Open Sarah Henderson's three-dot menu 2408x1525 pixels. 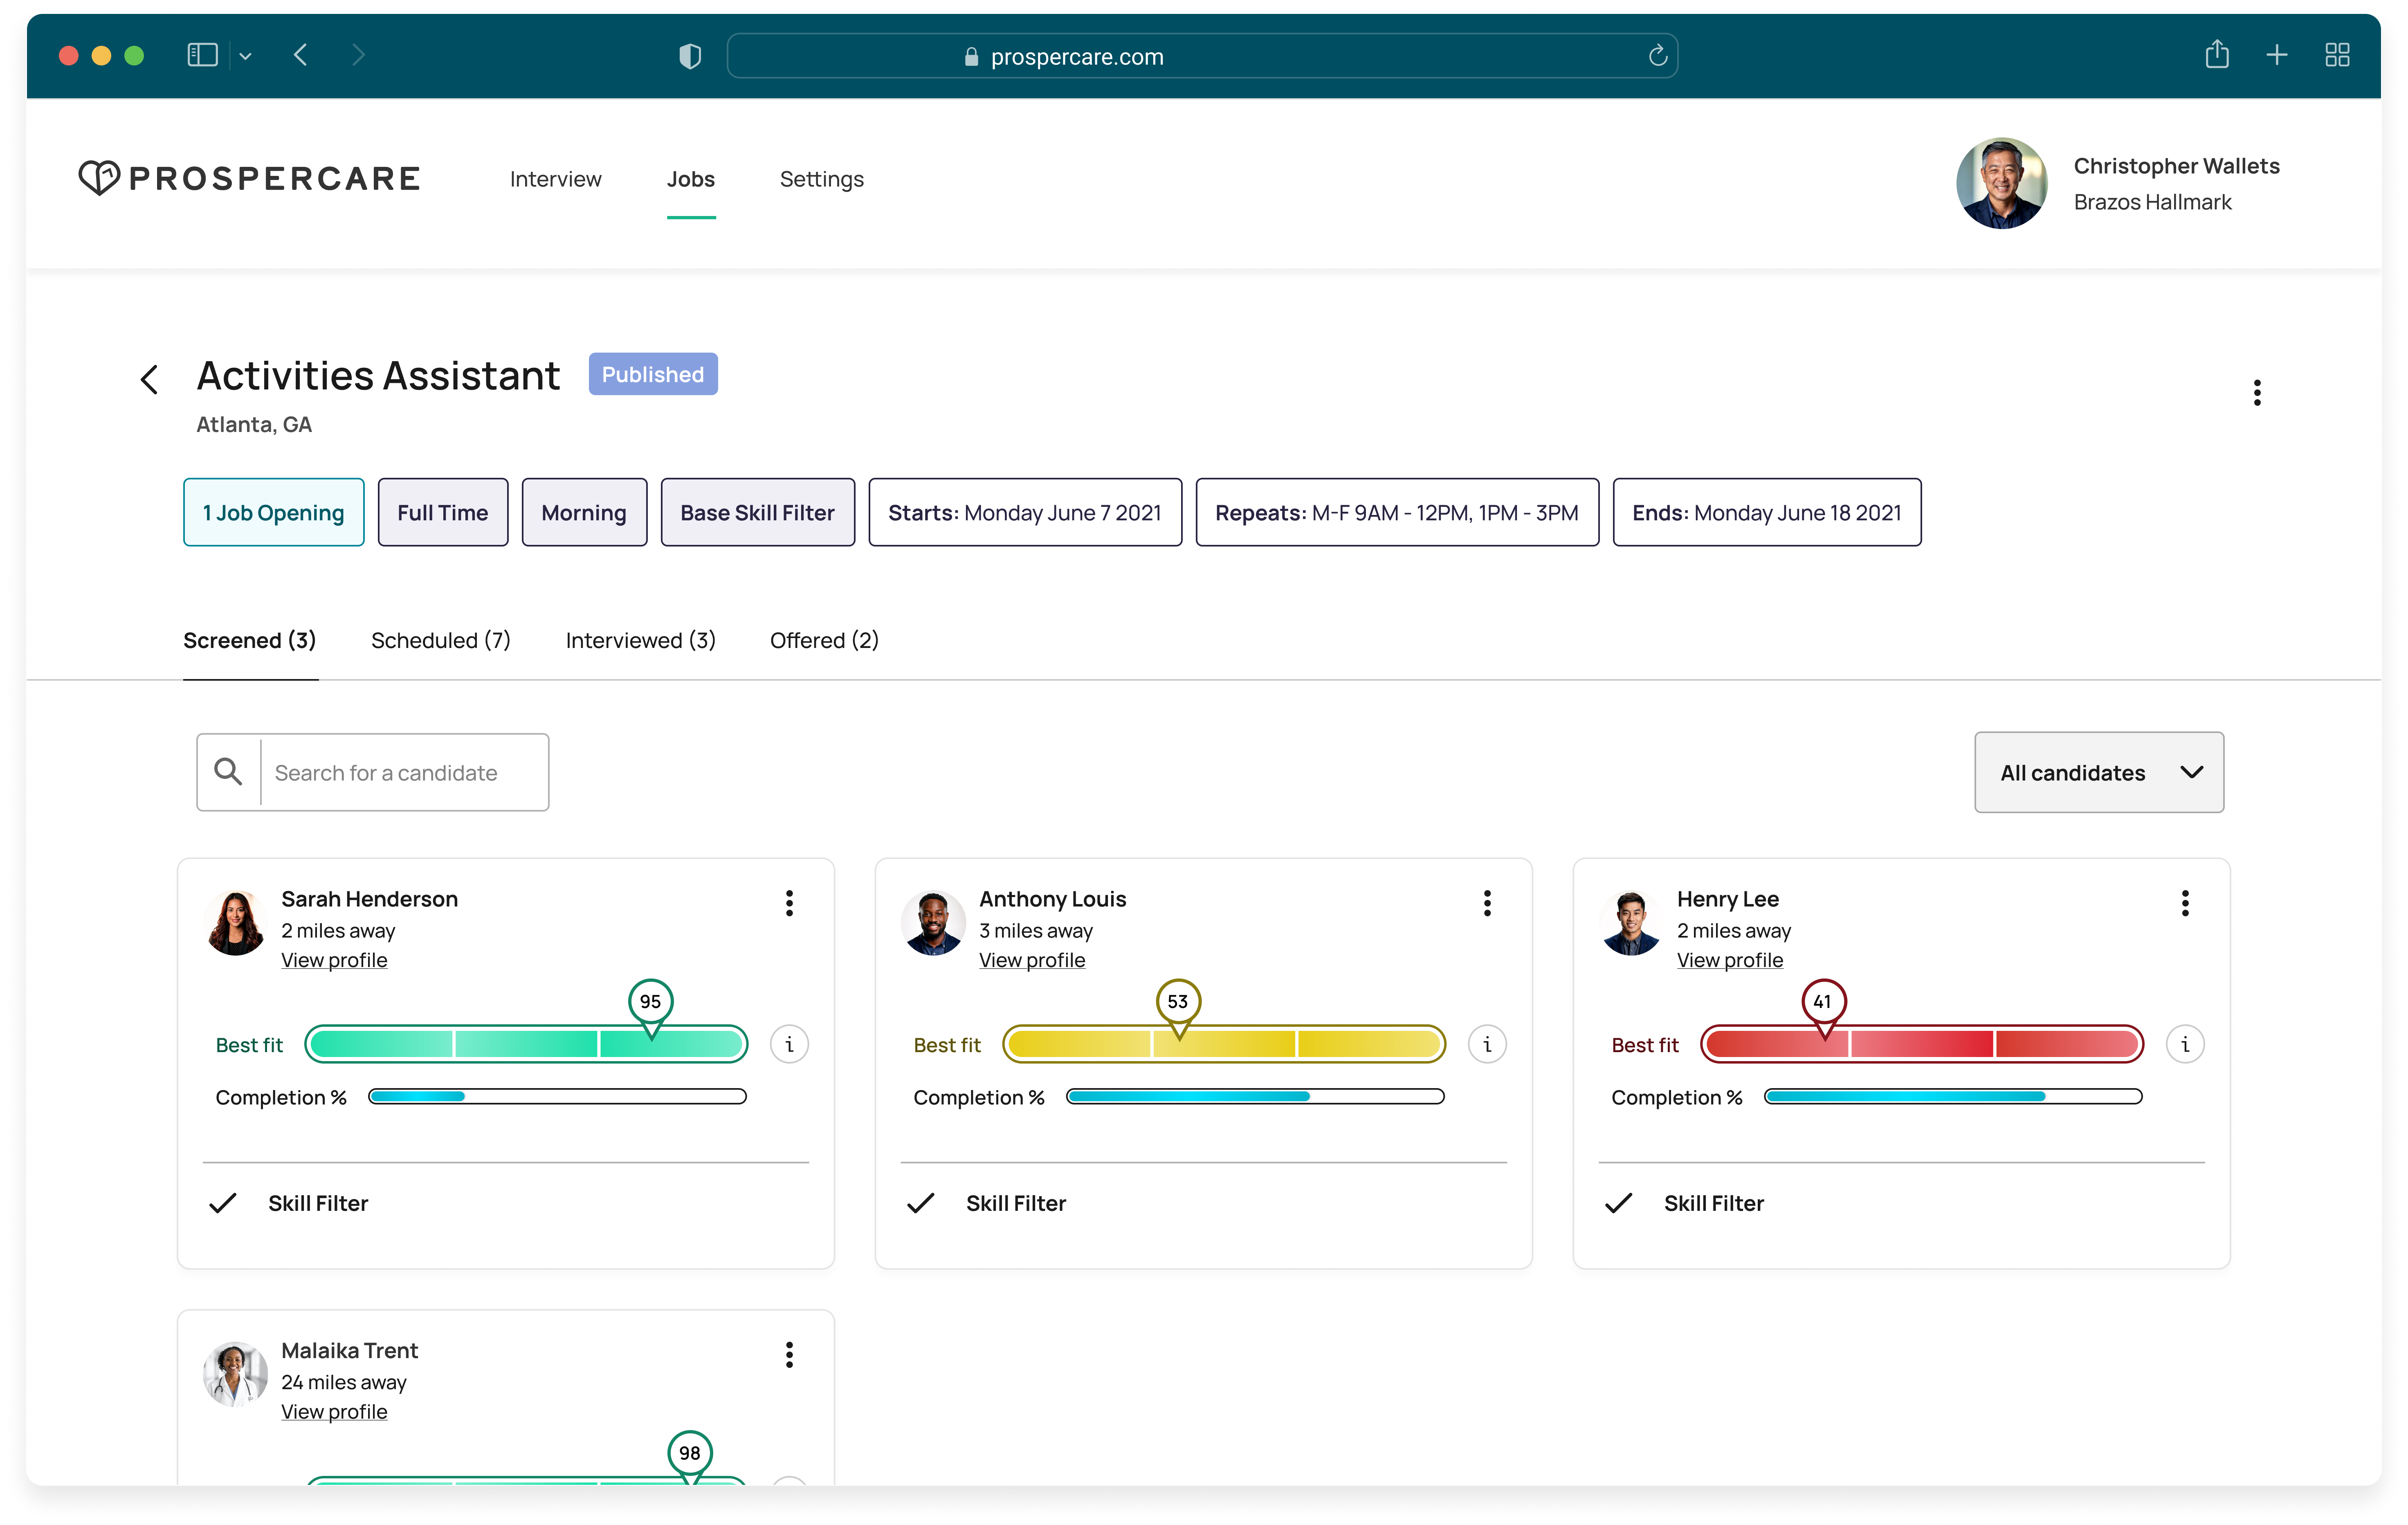point(789,903)
